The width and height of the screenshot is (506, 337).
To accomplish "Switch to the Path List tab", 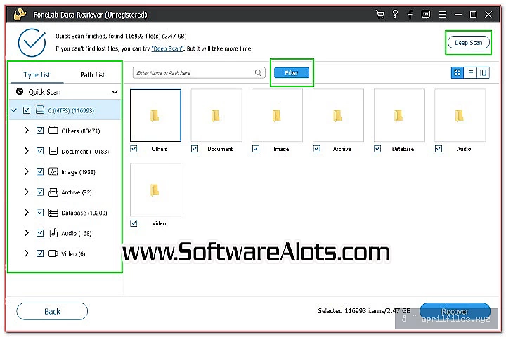I will click(x=92, y=75).
